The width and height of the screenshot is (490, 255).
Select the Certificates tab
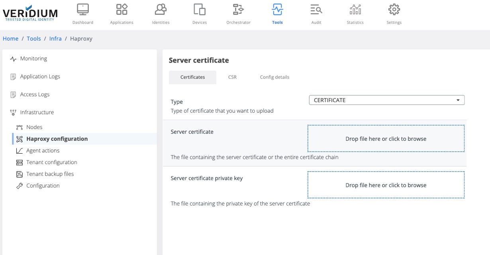192,77
